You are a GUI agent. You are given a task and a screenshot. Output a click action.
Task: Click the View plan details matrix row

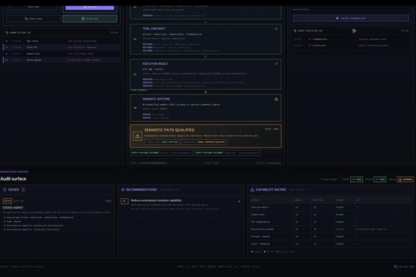330,207
